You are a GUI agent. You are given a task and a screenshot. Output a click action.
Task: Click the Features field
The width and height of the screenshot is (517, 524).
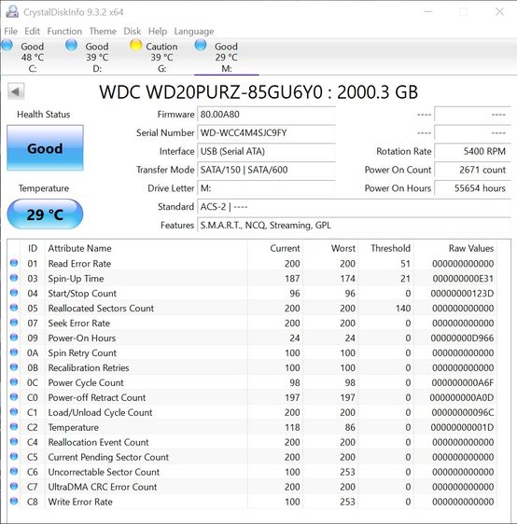[354, 226]
